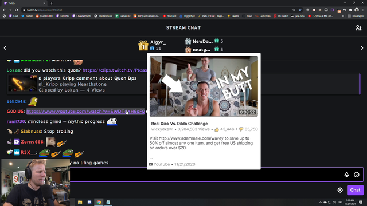367x206 pixels.
Task: Click the crown badge beside R3X__
Action: (x=17, y=152)
